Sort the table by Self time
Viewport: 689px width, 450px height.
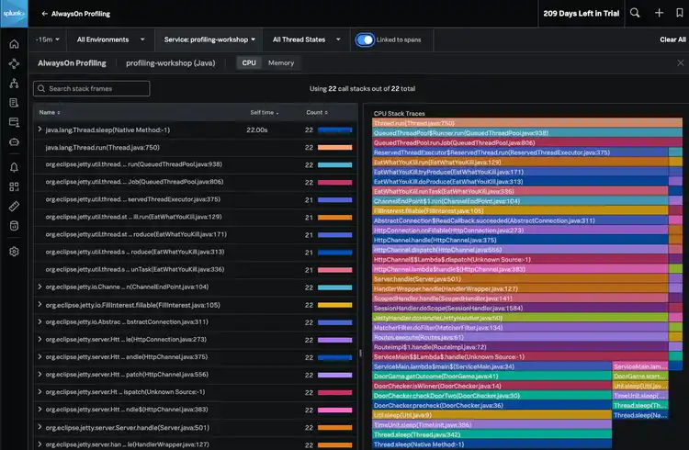coord(262,112)
